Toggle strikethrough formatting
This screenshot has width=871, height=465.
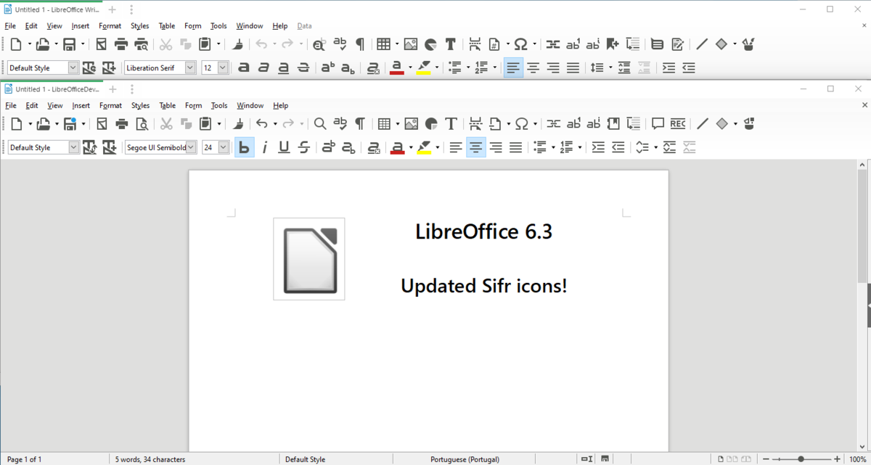(x=304, y=147)
